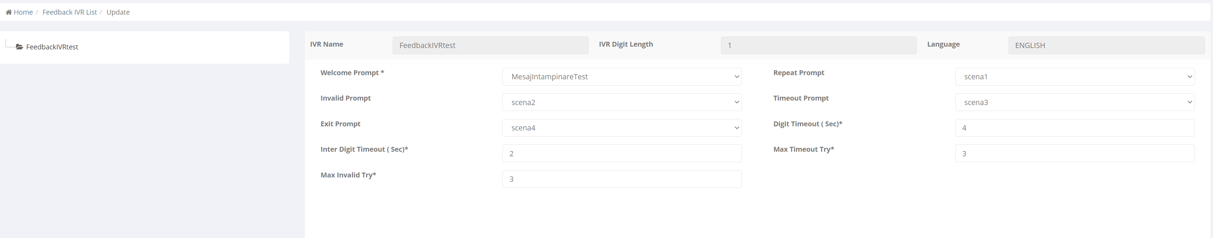This screenshot has width=1213, height=238.
Task: Click the IVR Digit Length field
Action: 819,45
